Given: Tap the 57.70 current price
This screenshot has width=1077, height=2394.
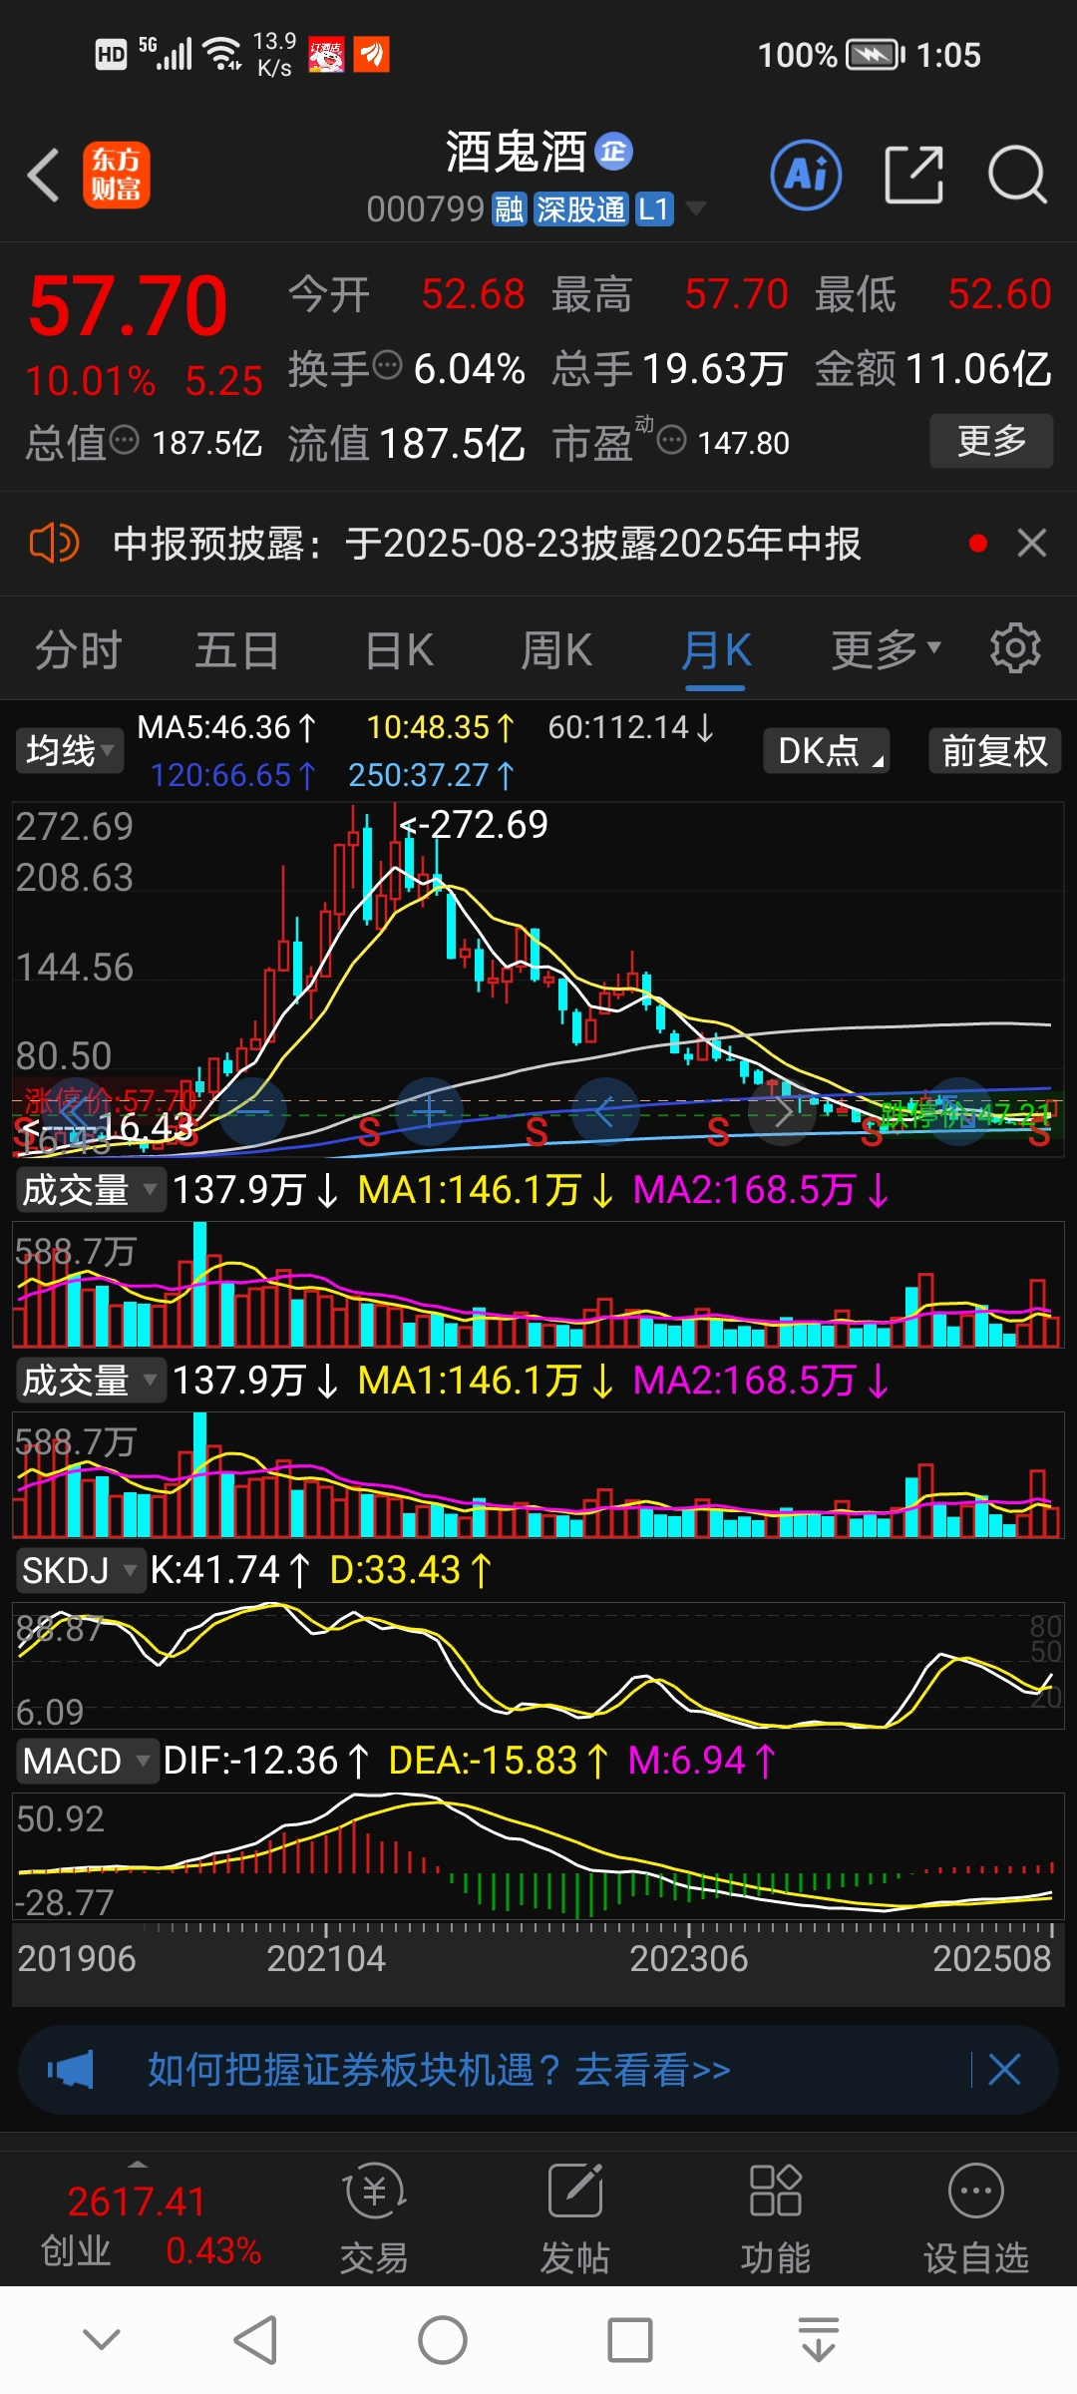Looking at the screenshot, I should (x=129, y=306).
